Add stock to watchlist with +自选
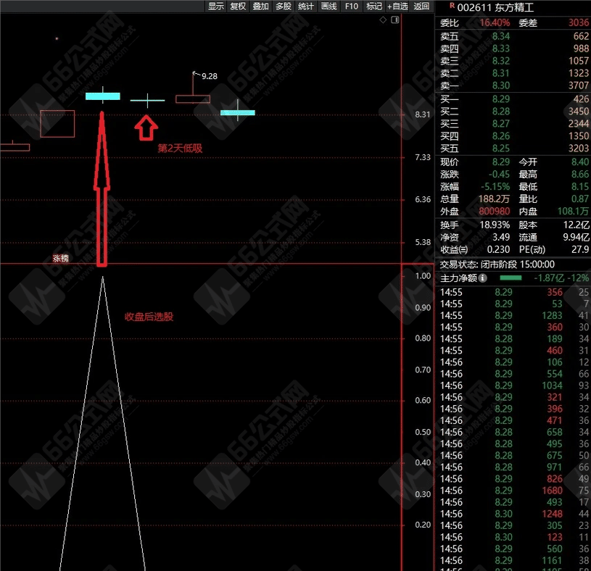591x571 pixels. (x=397, y=7)
